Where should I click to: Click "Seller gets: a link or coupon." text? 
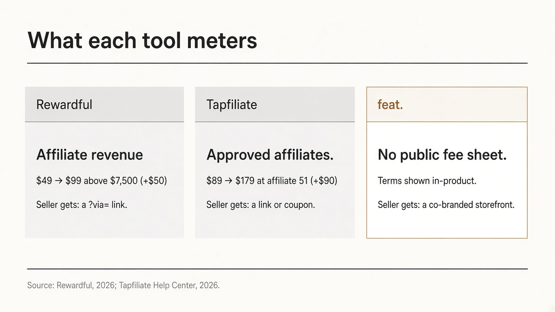pos(261,205)
